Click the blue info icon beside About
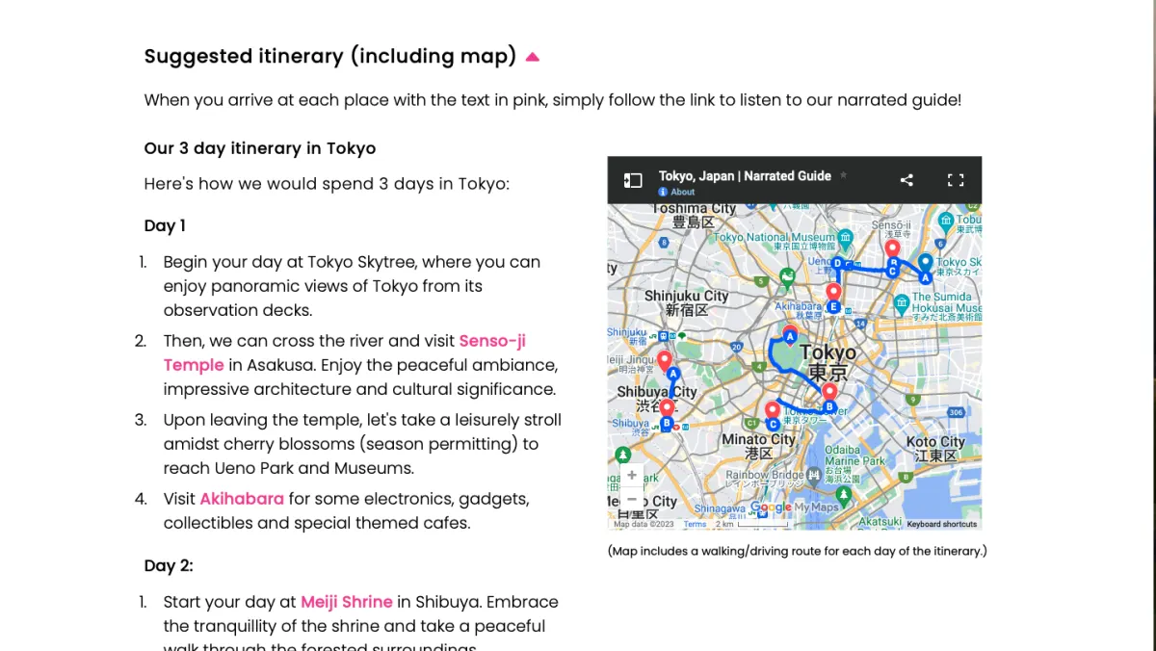 663,192
